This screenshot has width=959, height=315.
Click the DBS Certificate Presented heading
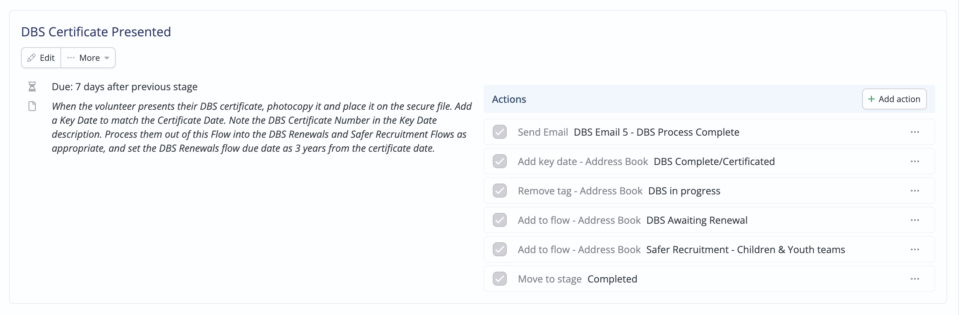[x=96, y=32]
